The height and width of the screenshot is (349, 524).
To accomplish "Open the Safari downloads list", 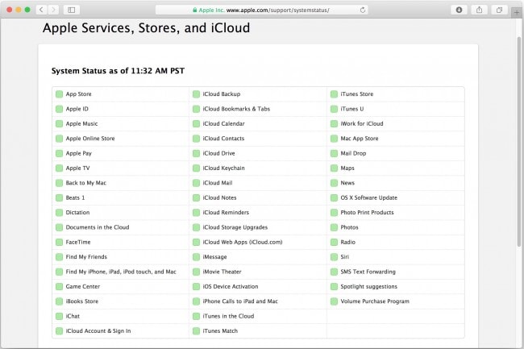I will pyautogui.click(x=460, y=10).
